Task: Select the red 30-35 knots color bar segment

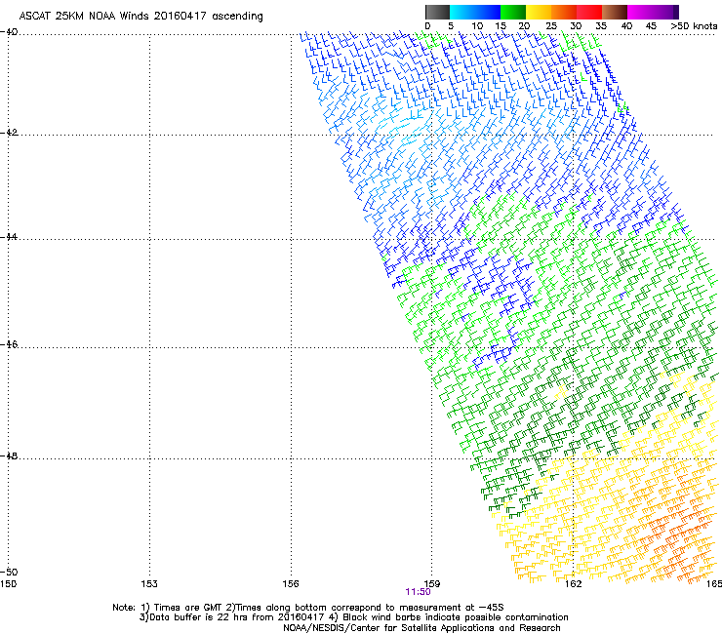Action: [x=589, y=12]
